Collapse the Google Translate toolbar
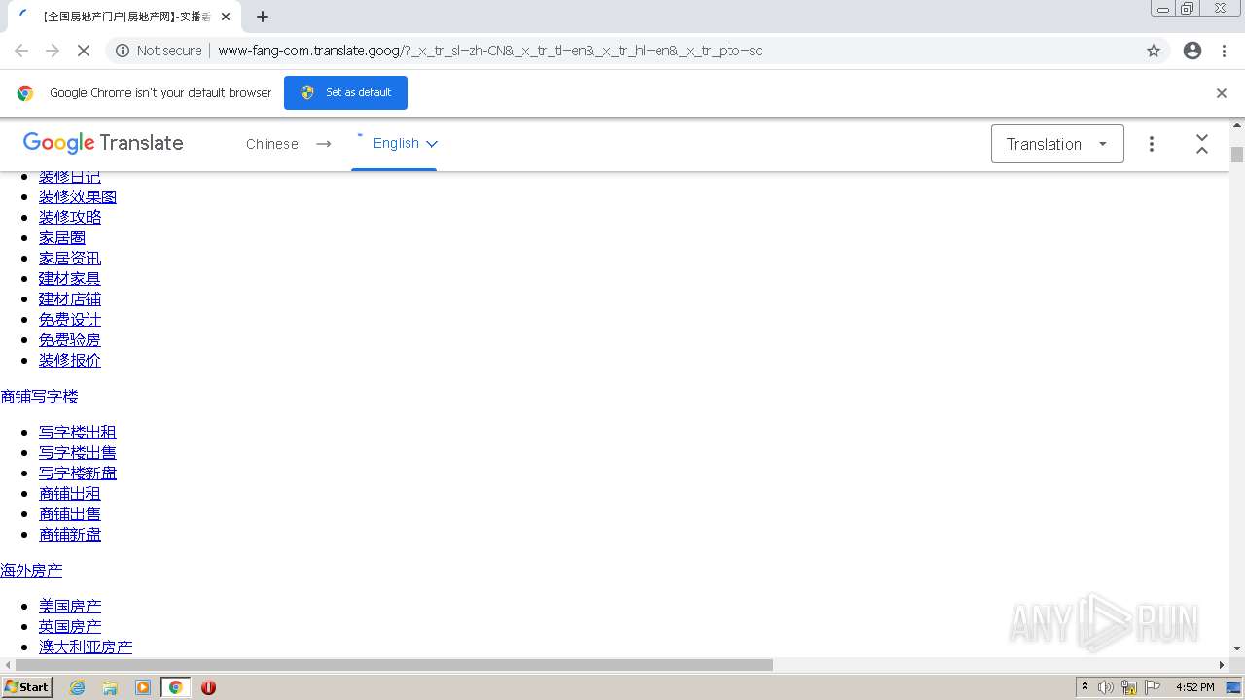The image size is (1245, 700). pyautogui.click(x=1202, y=144)
